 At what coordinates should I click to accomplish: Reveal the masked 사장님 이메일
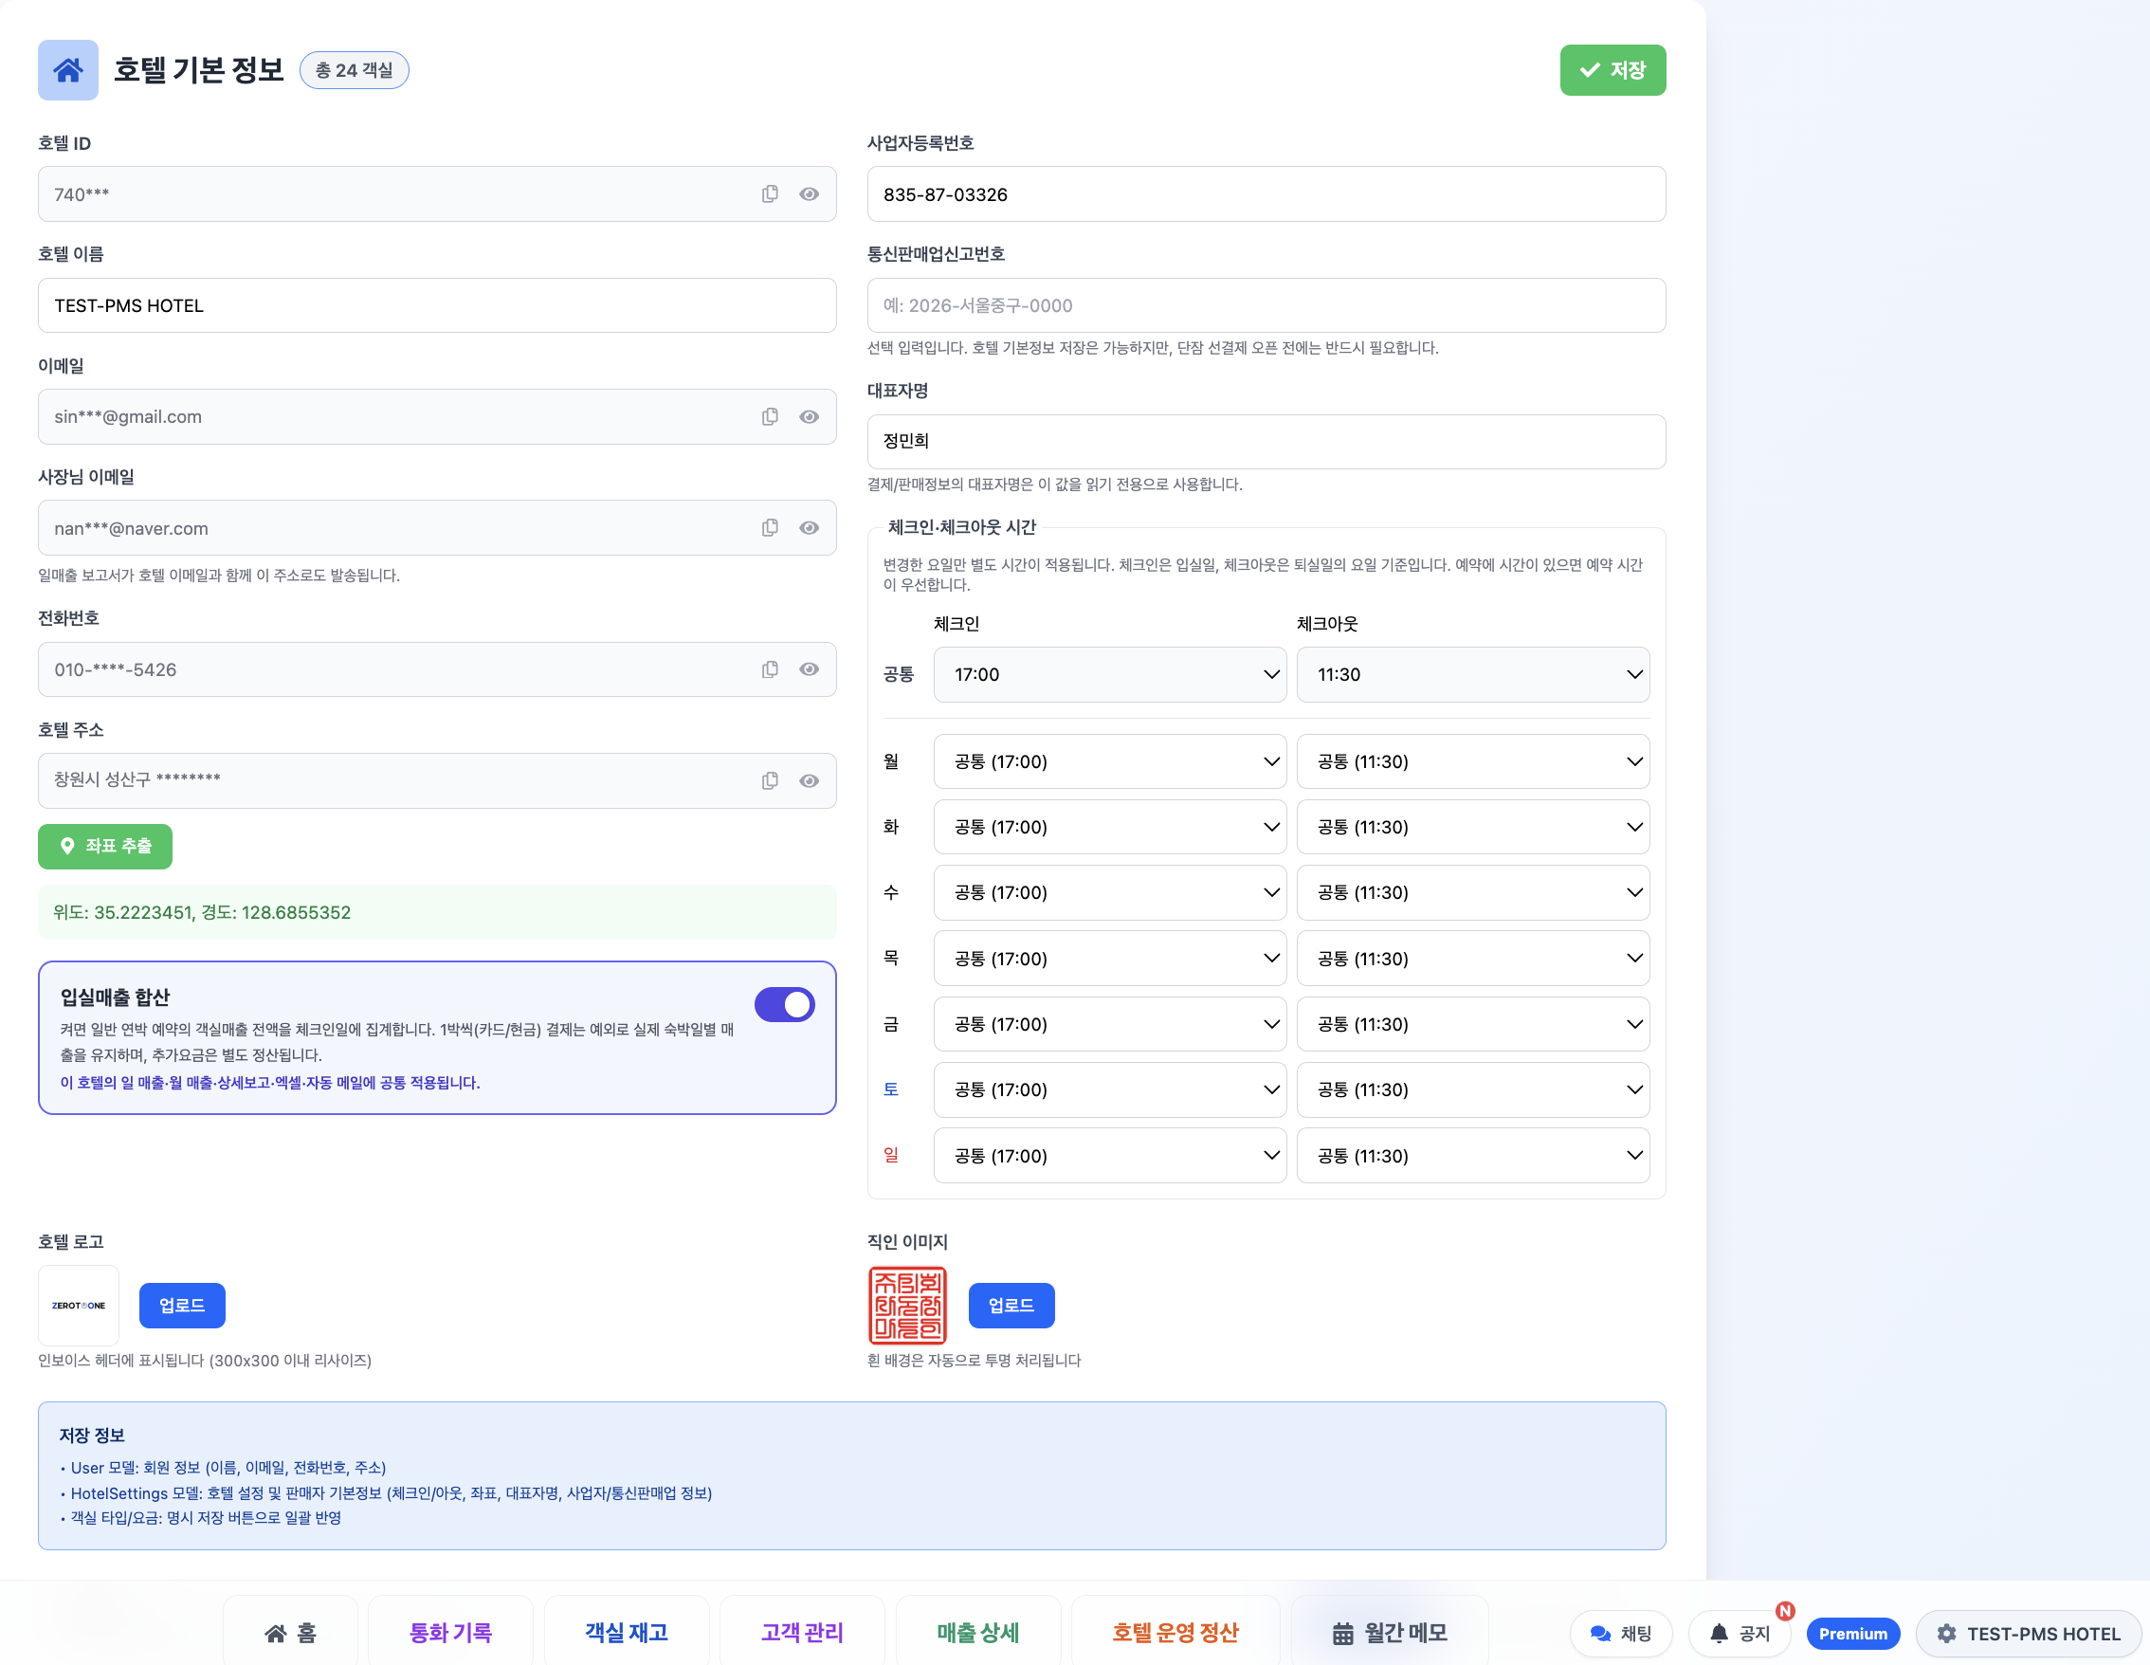[810, 528]
